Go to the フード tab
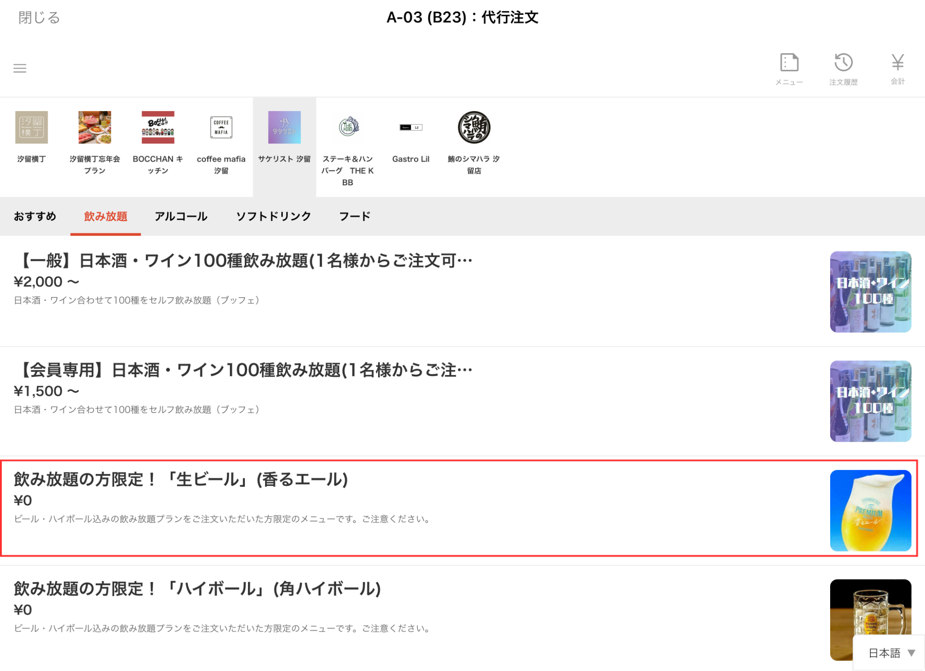Viewport: 925px width, 671px height. pos(355,216)
